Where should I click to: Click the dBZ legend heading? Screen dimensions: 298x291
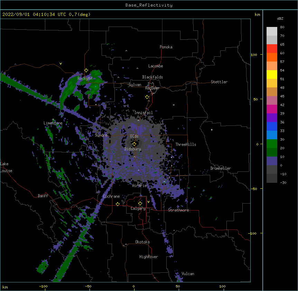click(280, 18)
